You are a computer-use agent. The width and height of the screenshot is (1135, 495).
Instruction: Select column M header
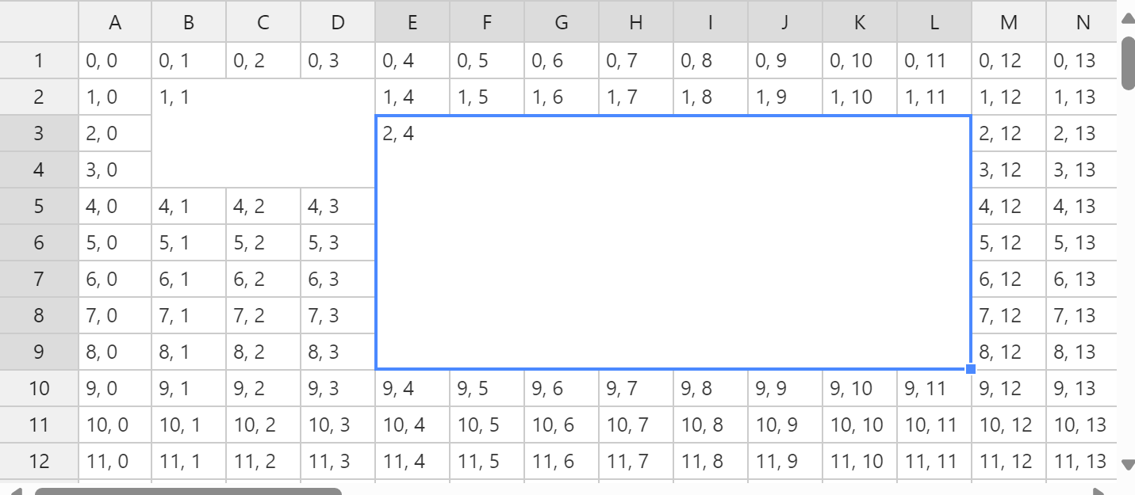(1009, 22)
